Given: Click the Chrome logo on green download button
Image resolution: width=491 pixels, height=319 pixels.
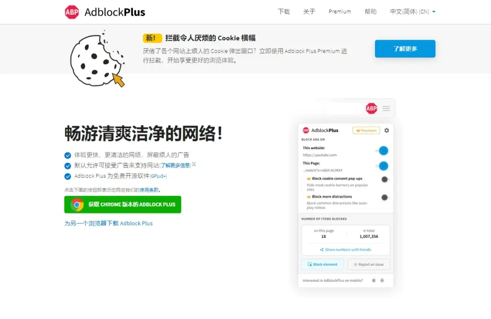Looking at the screenshot, I should click(77, 205).
